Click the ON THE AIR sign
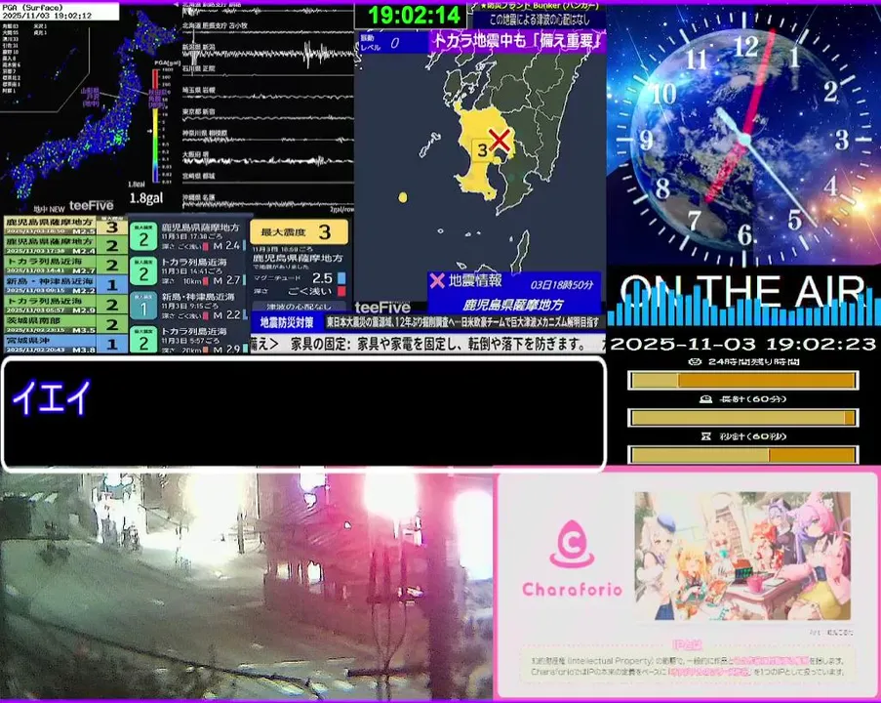 point(742,291)
